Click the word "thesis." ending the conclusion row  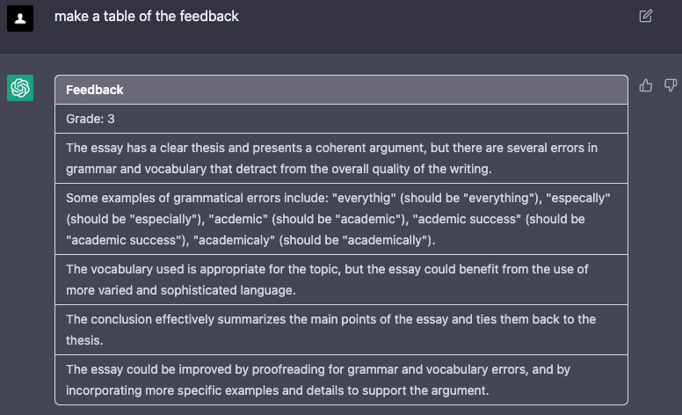[84, 339]
